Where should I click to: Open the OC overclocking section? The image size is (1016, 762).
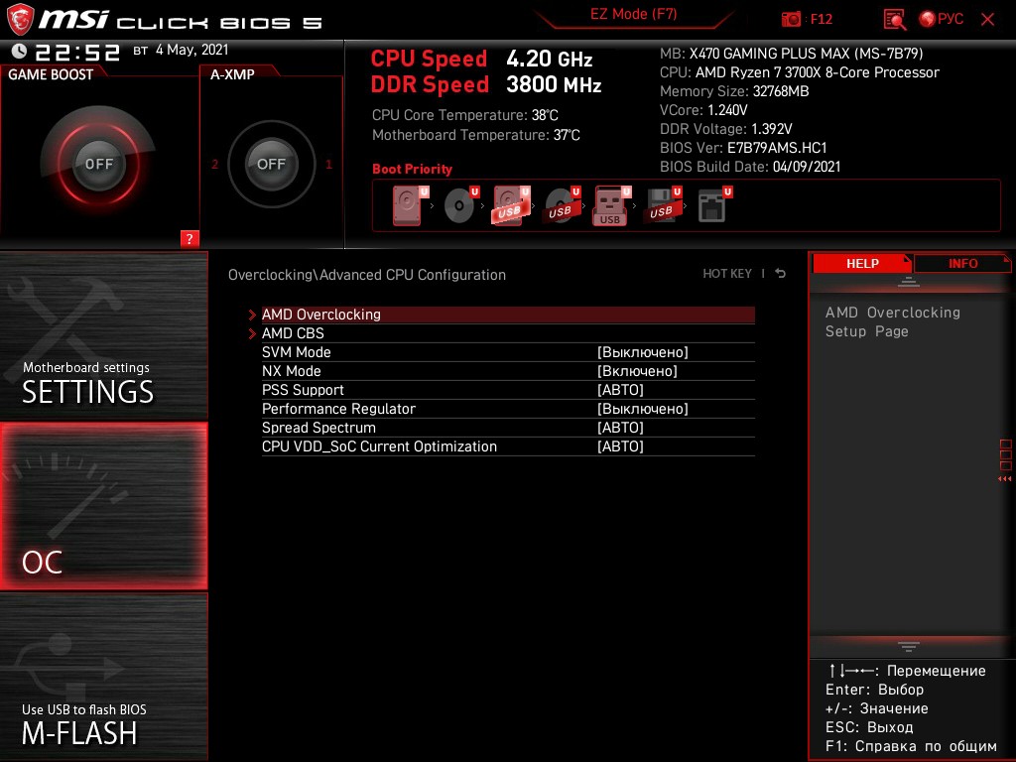pos(103,506)
